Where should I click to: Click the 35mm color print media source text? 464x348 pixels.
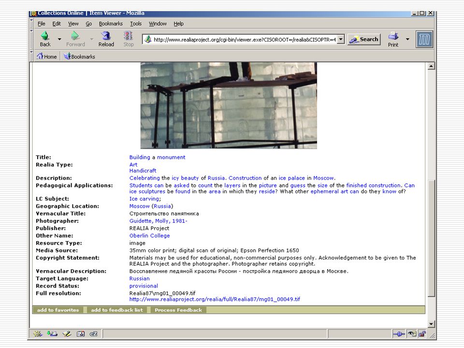[x=214, y=250]
